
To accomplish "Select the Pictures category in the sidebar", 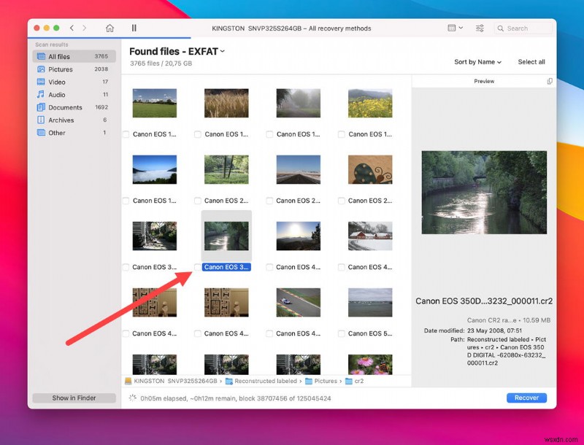I will tap(61, 69).
